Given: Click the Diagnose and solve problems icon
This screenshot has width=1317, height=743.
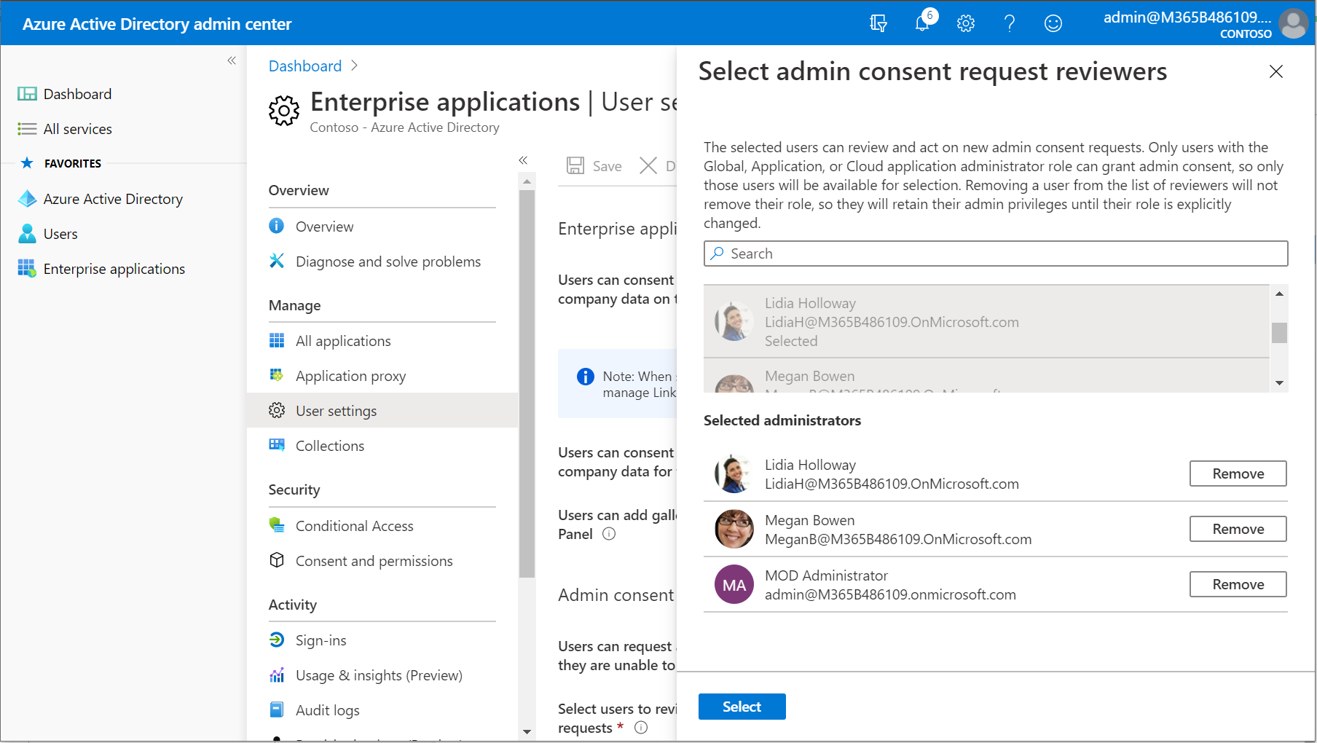Looking at the screenshot, I should coord(277,261).
